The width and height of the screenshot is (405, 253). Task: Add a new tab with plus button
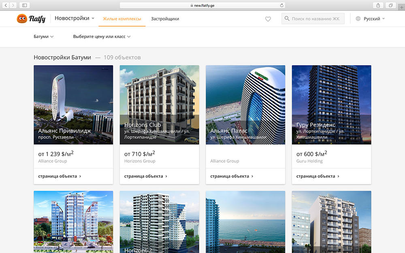(402, 7)
